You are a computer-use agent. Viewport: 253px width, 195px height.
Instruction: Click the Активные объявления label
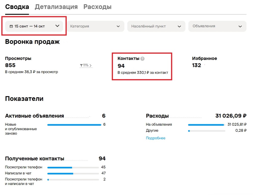point(35,116)
